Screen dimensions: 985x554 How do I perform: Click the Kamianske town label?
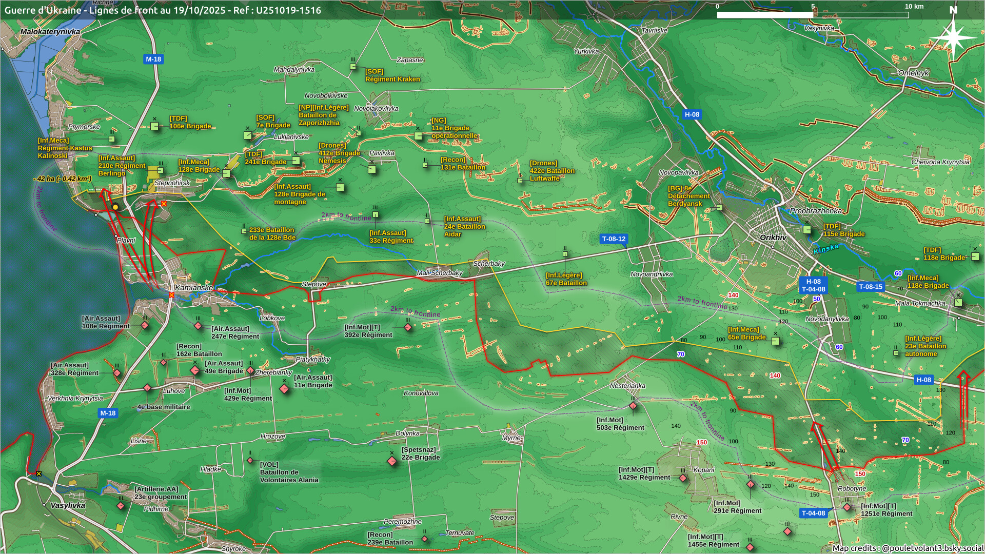coord(194,288)
